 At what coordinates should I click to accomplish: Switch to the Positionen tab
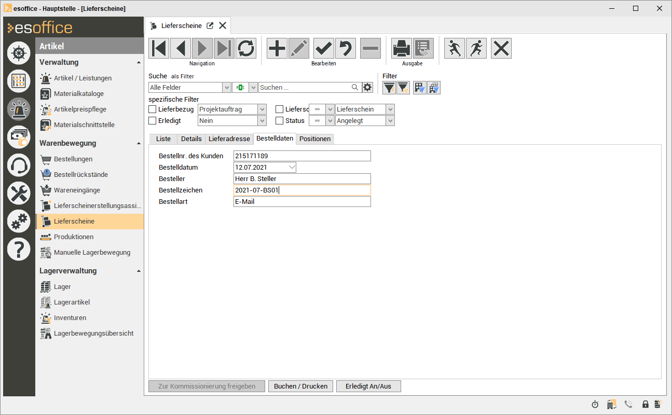coord(315,139)
